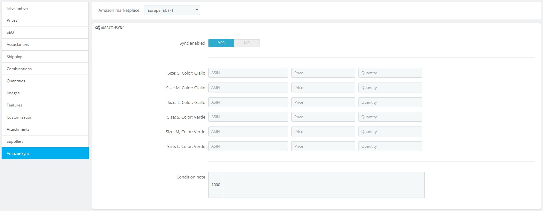Open the Information tab
The image size is (543, 211).
[45, 8]
